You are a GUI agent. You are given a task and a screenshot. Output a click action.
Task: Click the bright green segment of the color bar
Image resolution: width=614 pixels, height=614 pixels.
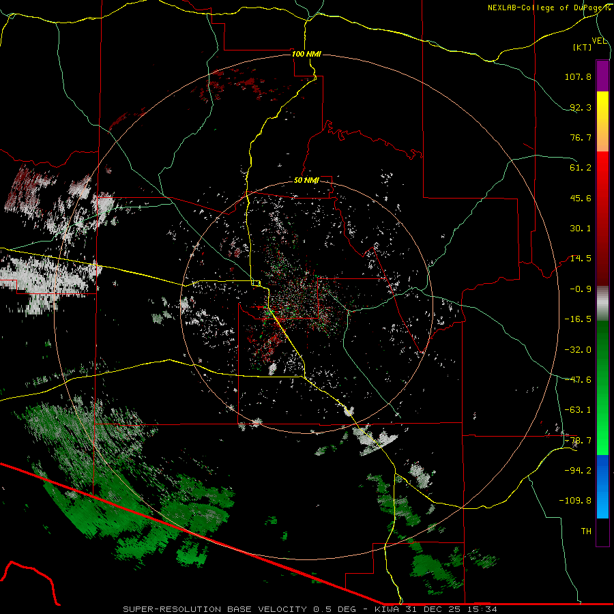(602, 388)
